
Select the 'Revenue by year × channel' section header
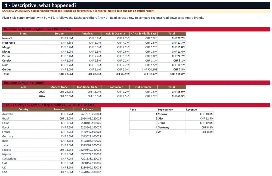coord(136,83)
